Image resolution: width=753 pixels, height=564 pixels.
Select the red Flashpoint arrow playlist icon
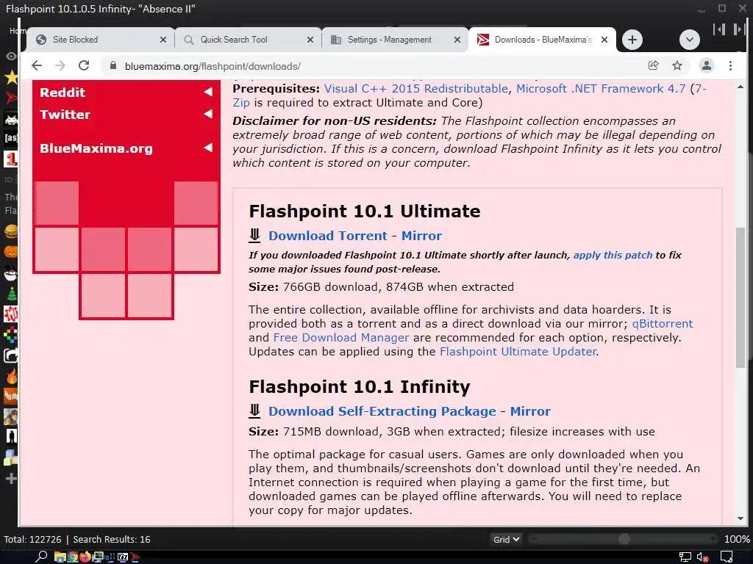tap(11, 98)
